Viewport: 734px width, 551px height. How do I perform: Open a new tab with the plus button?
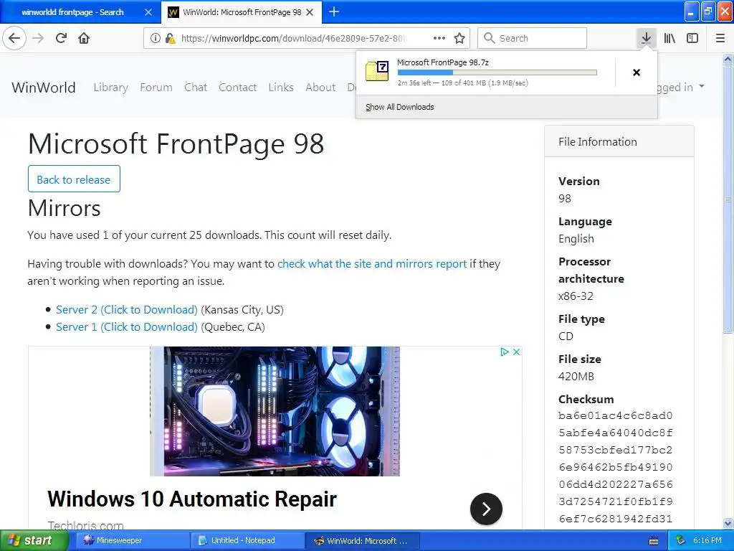334,11
